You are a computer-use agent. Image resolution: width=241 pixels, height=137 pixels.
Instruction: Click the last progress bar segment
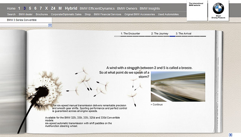[203, 36]
